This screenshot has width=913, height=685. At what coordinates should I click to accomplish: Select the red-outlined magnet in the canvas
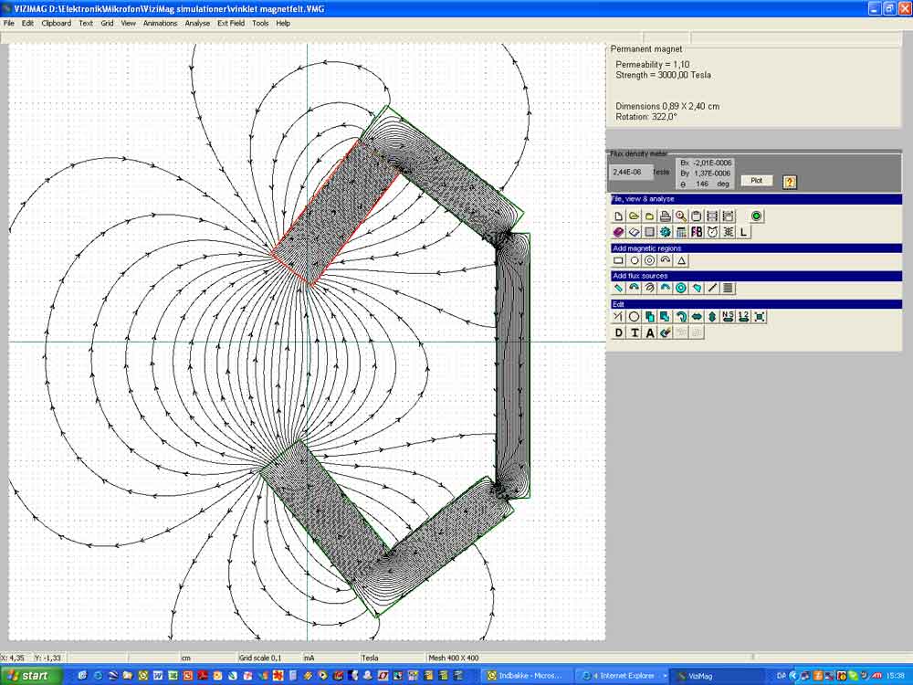(x=336, y=213)
